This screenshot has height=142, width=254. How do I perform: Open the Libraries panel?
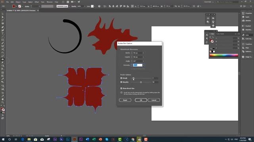(x=247, y=21)
